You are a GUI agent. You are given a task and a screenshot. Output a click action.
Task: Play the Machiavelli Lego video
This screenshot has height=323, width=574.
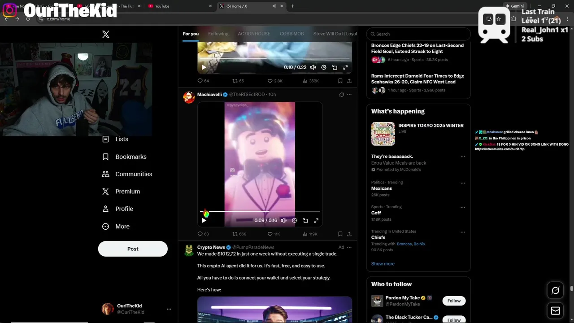click(204, 220)
